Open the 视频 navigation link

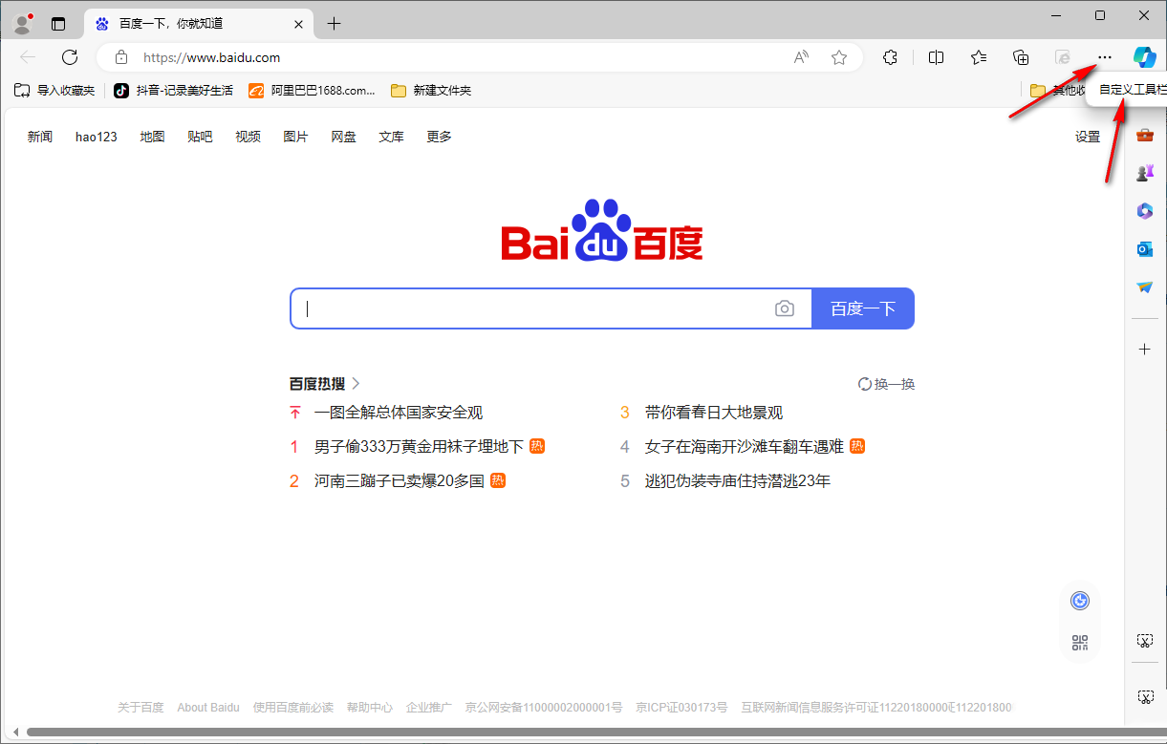(x=248, y=137)
